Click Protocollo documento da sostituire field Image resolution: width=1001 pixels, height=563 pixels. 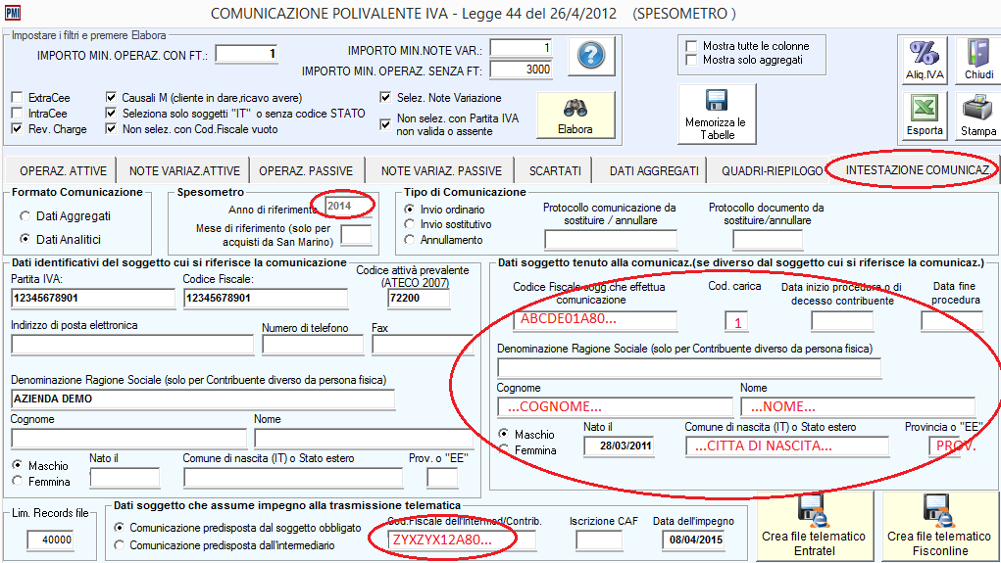tap(768, 240)
